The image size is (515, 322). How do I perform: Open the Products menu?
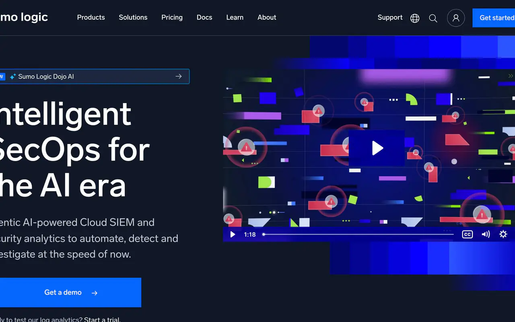coord(91,17)
